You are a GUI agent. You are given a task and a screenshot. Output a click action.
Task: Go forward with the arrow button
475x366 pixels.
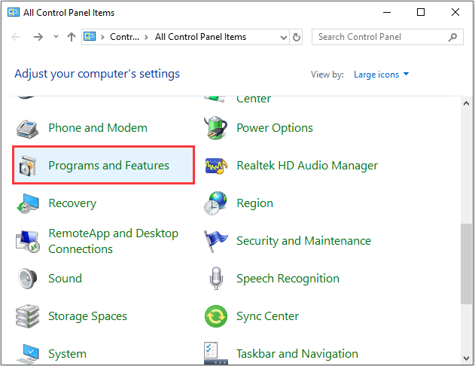coord(38,37)
